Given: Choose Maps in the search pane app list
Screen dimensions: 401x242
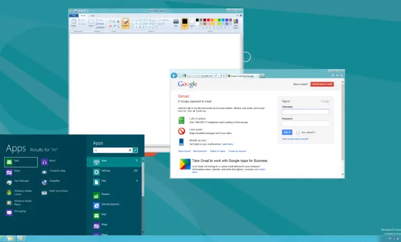Looking at the screenshot, I should 114,226.
